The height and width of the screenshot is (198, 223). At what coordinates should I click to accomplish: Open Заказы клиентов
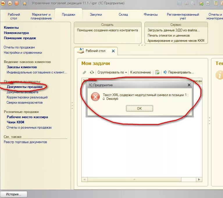(22, 67)
